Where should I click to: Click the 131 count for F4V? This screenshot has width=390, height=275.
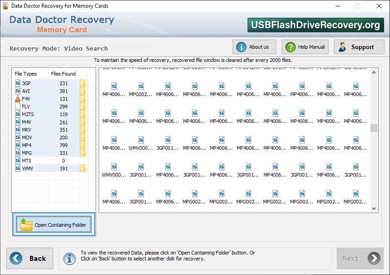coord(63,99)
